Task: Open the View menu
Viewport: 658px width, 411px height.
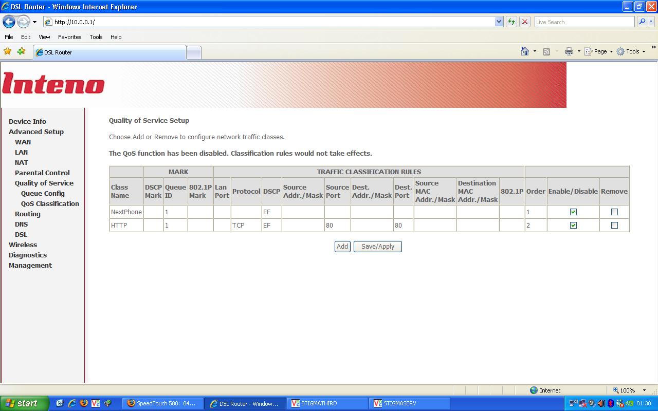Action: pyautogui.click(x=44, y=37)
